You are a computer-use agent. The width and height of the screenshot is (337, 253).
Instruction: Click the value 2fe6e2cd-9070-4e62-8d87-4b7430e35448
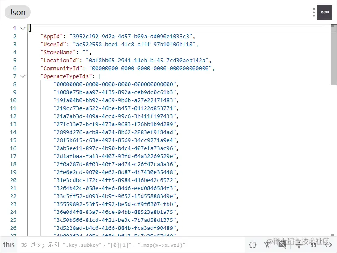[x=115, y=172]
